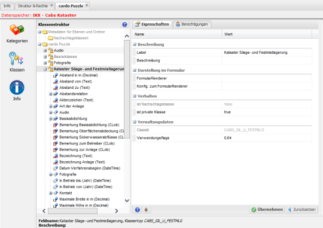Close the Struktur & Rechte tab
Image resolution: width=323 pixels, height=228 pixels.
point(51,5)
